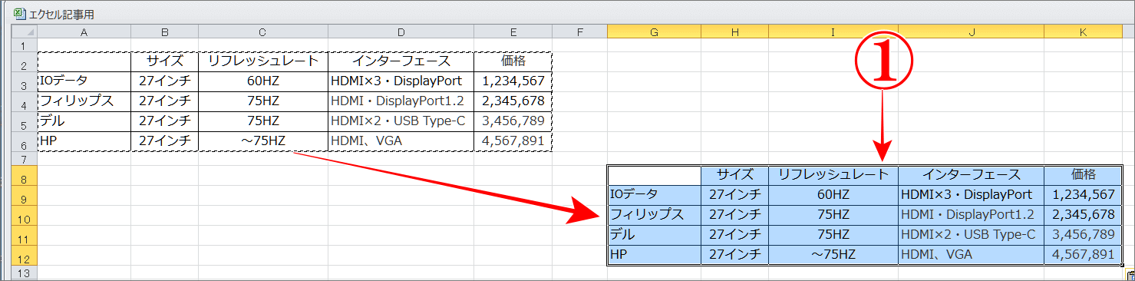
Task: Click pasted cell G12 containing HP
Action: pyautogui.click(x=654, y=255)
